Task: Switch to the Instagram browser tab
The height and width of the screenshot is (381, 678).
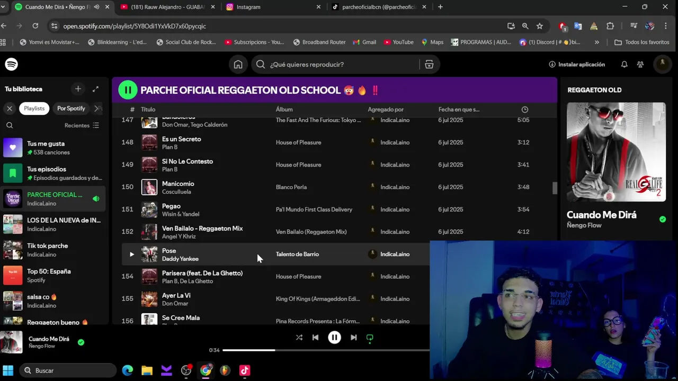Action: [x=273, y=7]
